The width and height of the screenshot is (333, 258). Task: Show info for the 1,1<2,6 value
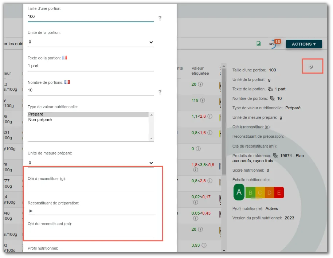[x=210, y=116]
